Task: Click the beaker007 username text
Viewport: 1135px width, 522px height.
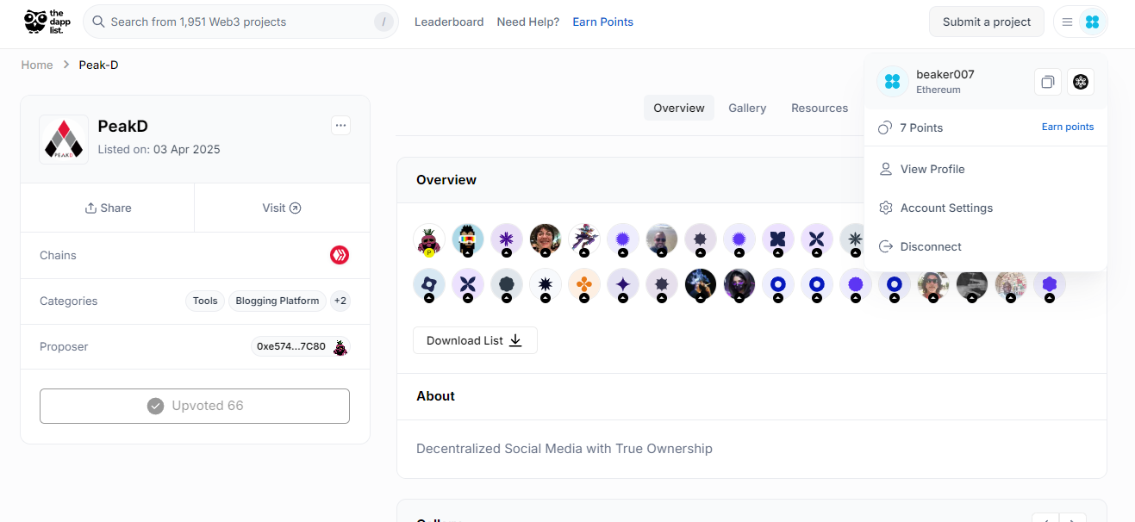Action: (x=945, y=74)
